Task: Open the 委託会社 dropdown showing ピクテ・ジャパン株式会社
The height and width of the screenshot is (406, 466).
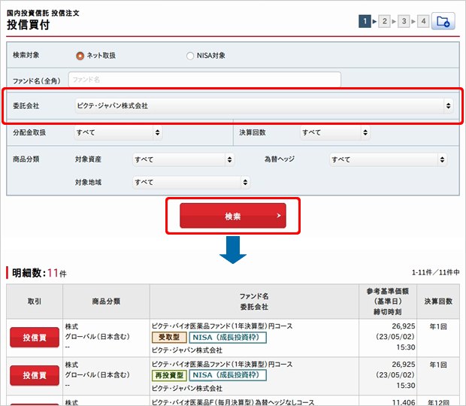Action: (x=264, y=105)
